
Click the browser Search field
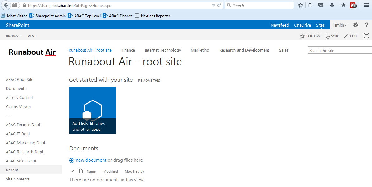pyautogui.click(x=259, y=6)
